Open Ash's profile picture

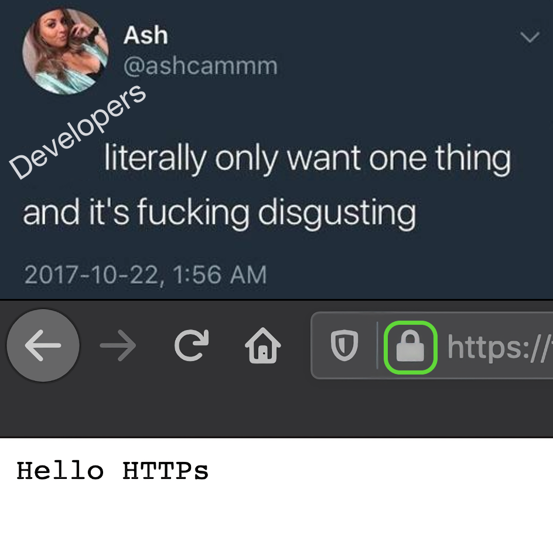point(66,52)
